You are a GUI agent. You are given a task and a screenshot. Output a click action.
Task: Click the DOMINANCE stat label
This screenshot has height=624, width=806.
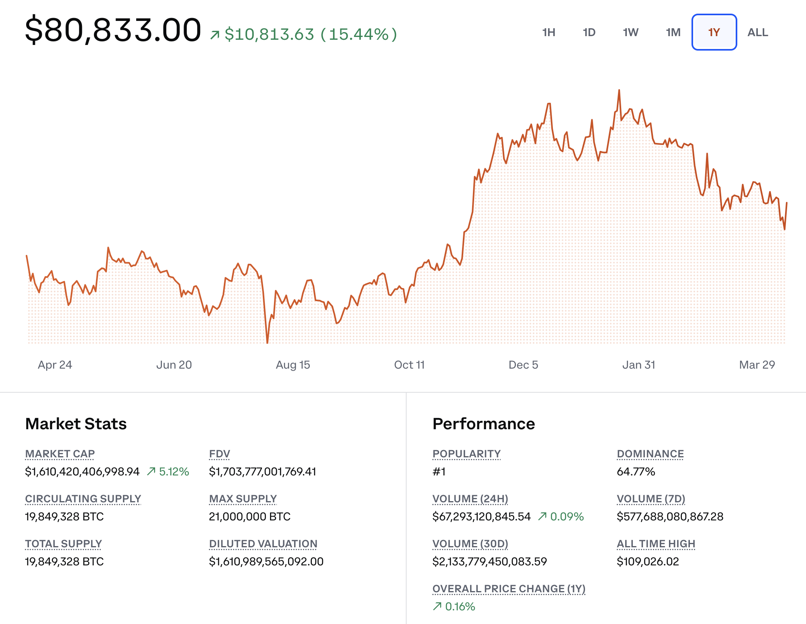click(650, 453)
